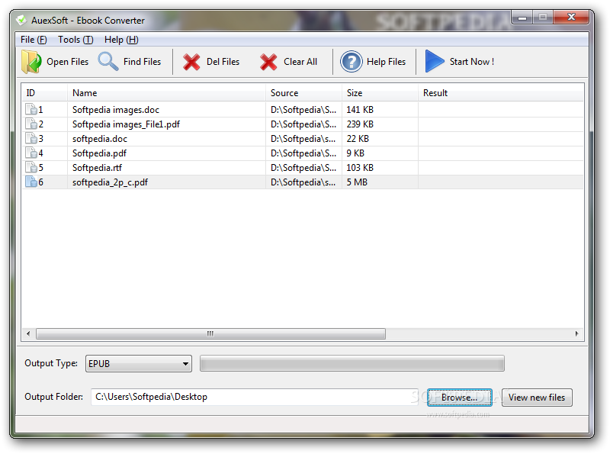Select Softpedia images_File1.pdf
Image resolution: width=610 pixels, height=454 pixels.
click(x=126, y=124)
